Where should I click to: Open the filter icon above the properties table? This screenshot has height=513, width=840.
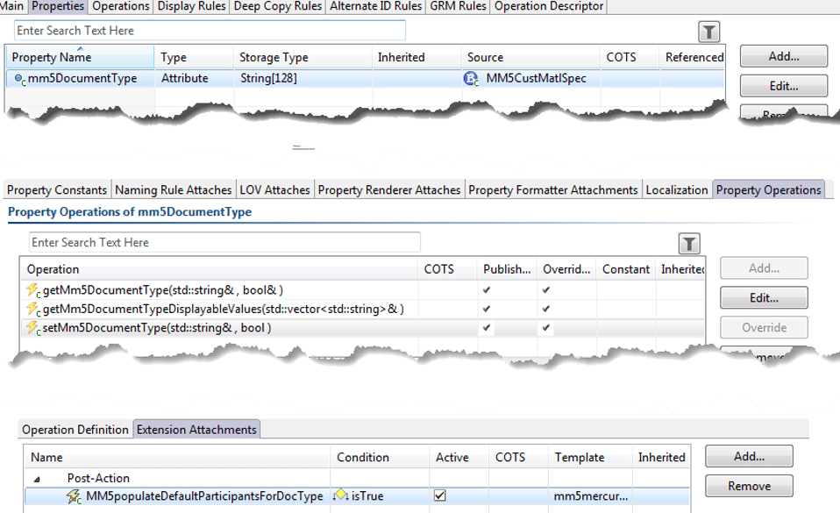708,30
